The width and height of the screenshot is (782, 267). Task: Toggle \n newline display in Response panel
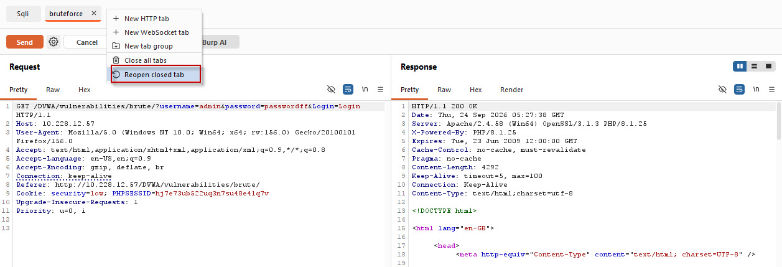tap(756, 90)
